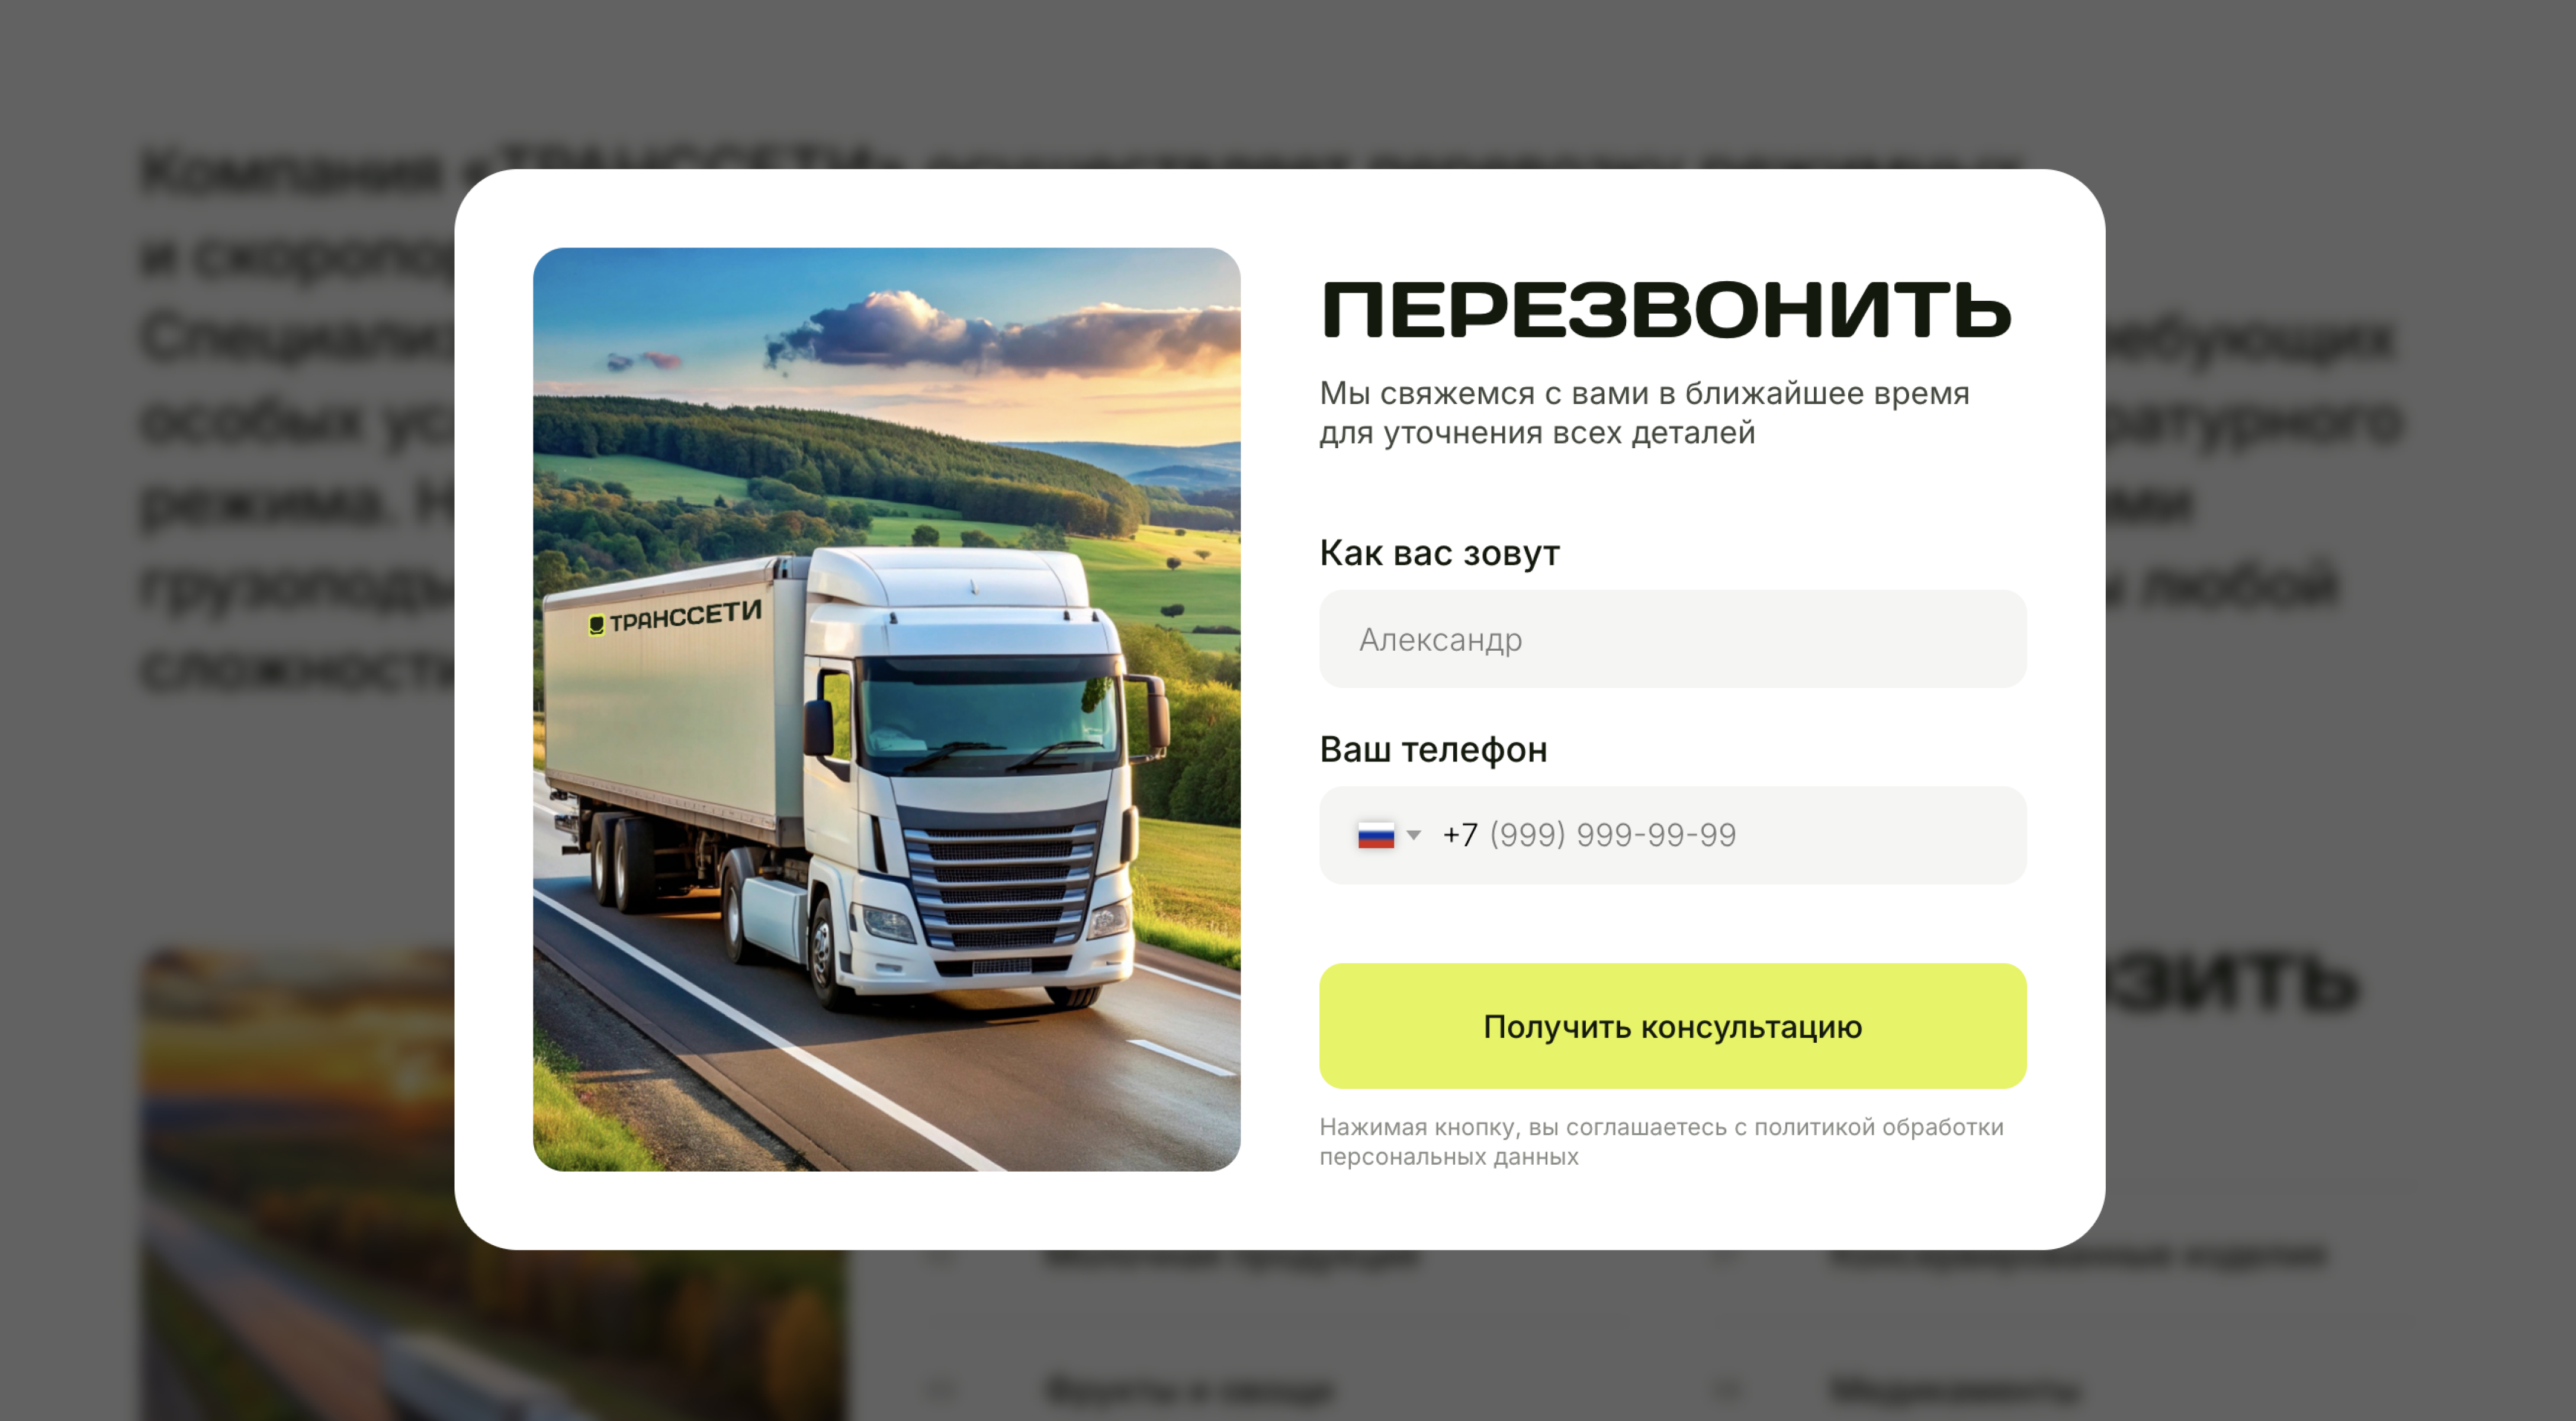Screen dimensions: 2576x1421
Task: Click the Ваш телефон label
Action: click(x=1433, y=749)
